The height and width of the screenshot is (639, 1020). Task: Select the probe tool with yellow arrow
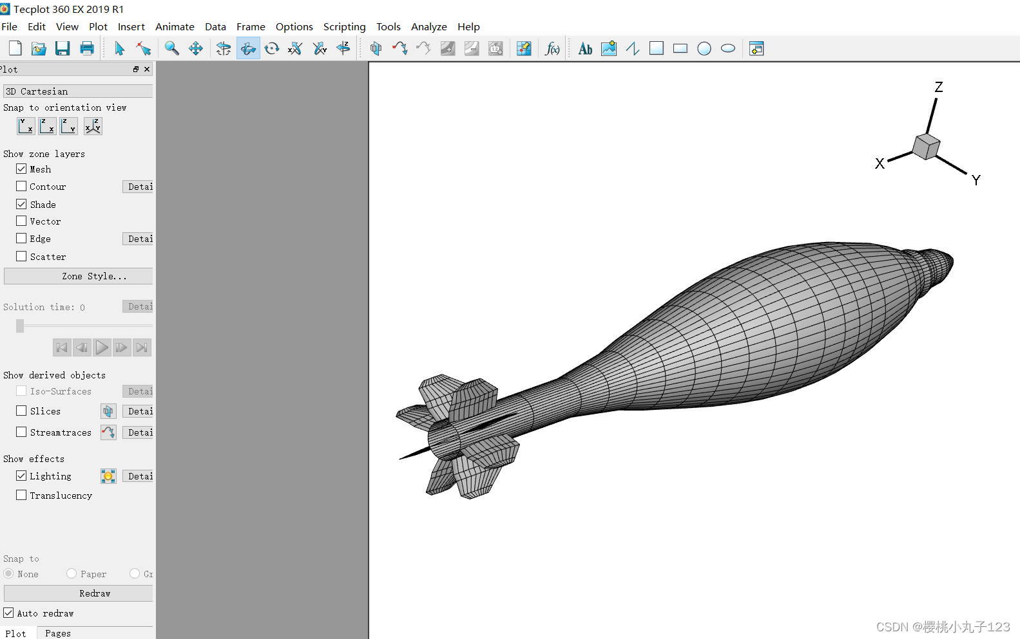[x=524, y=48]
